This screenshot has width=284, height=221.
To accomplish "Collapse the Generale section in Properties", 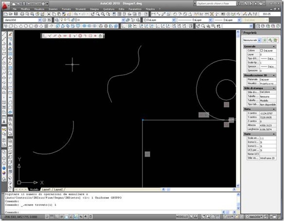I will pyautogui.click(x=274, y=47).
